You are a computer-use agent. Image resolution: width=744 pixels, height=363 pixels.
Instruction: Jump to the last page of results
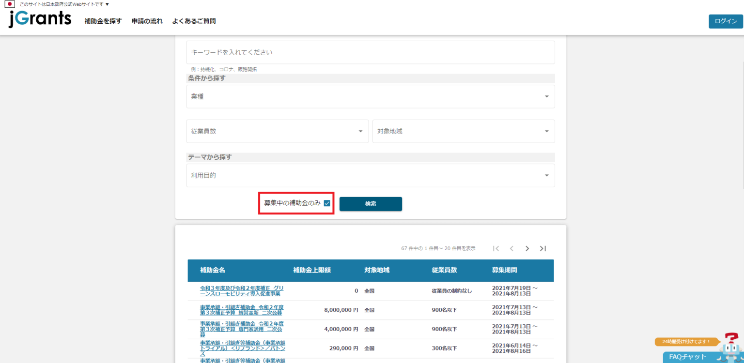543,248
